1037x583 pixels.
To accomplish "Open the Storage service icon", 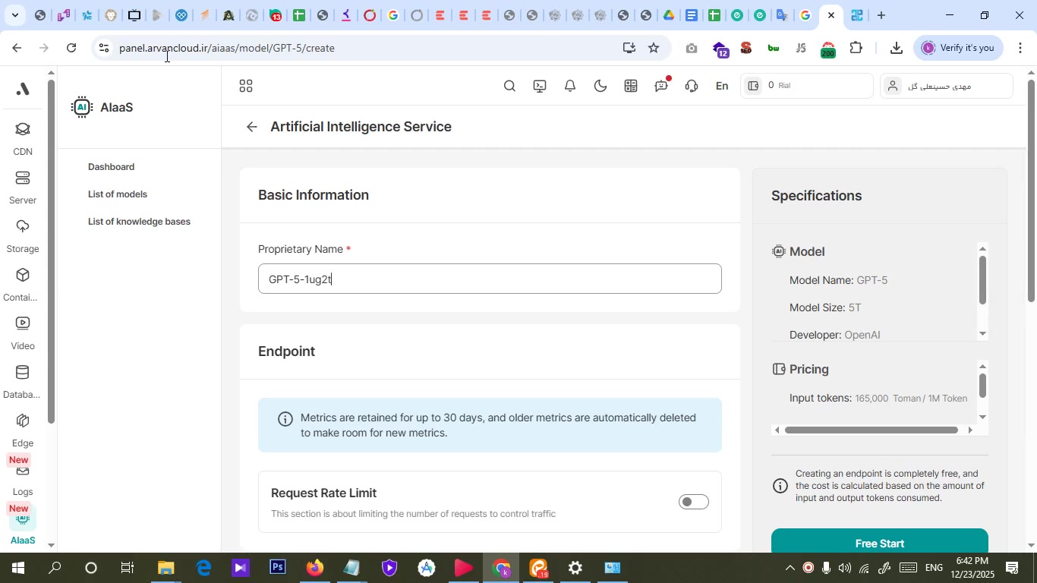I will tap(23, 235).
